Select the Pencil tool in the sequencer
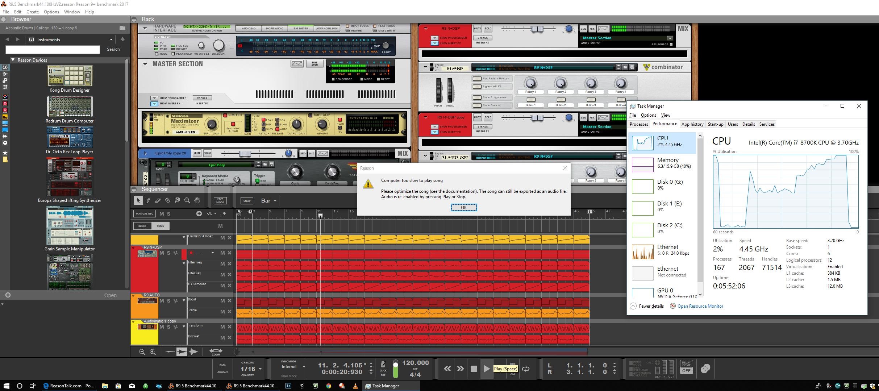 click(x=148, y=200)
